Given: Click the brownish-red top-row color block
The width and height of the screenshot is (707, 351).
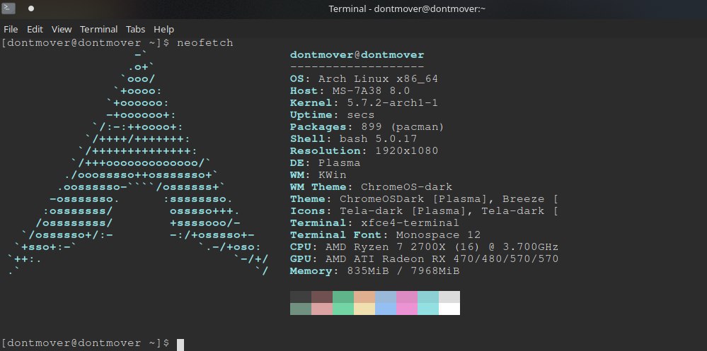Looking at the screenshot, I should tap(322, 297).
